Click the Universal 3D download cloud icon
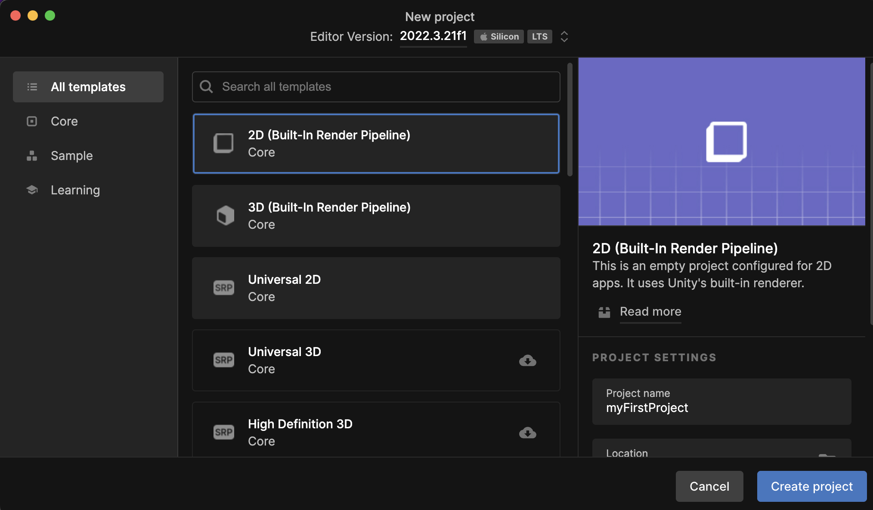The height and width of the screenshot is (510, 873). click(x=527, y=360)
